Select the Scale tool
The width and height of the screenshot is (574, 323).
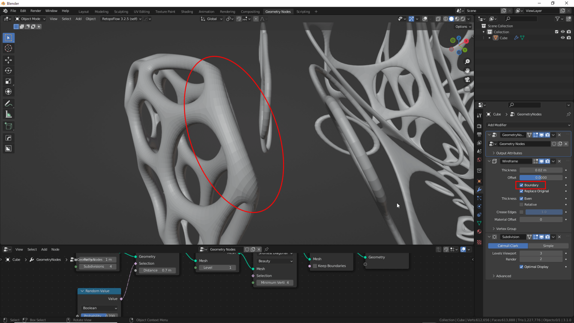[8, 81]
